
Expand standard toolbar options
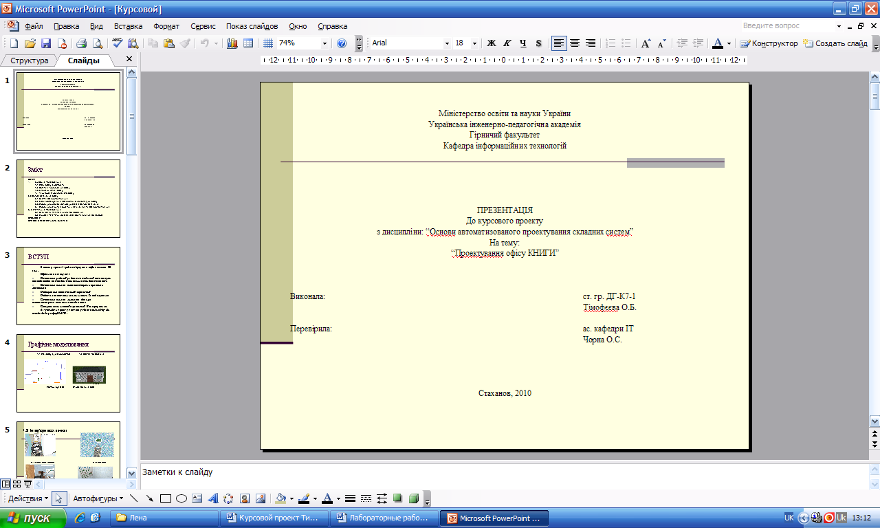tap(359, 43)
